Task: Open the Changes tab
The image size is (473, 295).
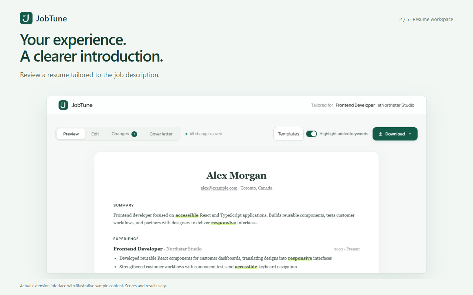Action: [124, 134]
